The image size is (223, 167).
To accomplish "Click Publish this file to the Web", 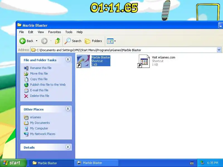I will [x=48, y=85].
